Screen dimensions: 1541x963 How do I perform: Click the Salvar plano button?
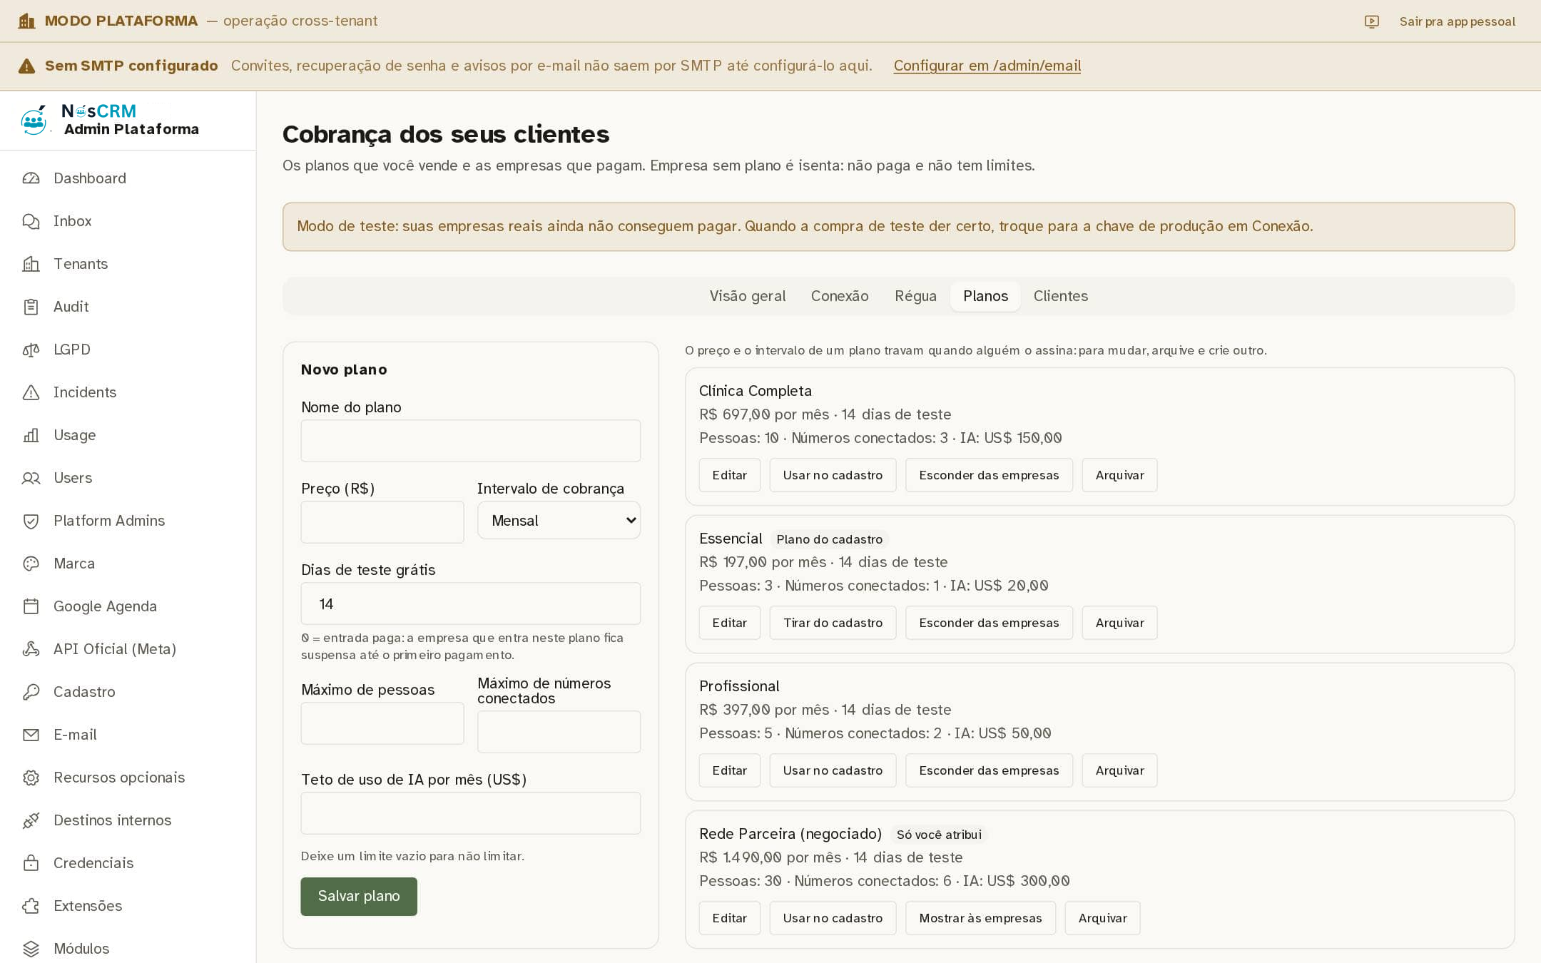[x=359, y=896]
